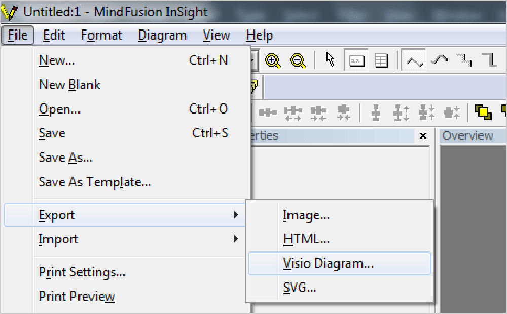This screenshot has width=507, height=314.
Task: Close the Properties panel with its X
Action: (x=423, y=136)
